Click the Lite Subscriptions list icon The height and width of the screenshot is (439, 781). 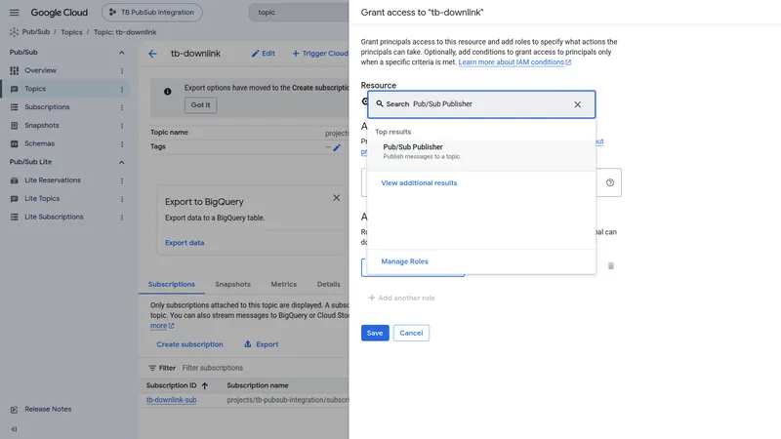pos(15,217)
